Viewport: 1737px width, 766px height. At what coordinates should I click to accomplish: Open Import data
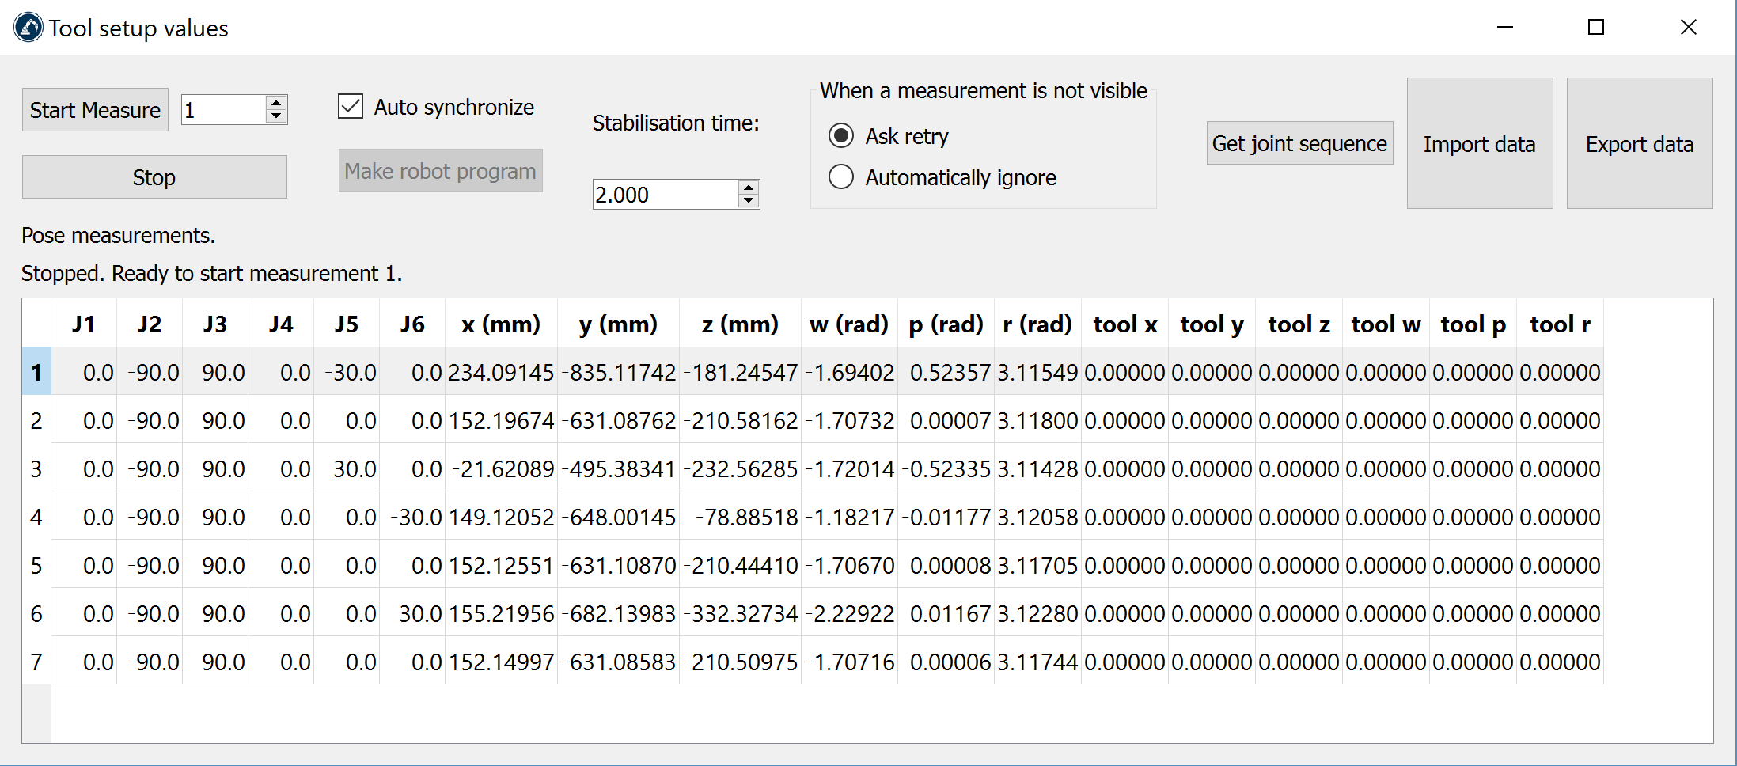1479,144
